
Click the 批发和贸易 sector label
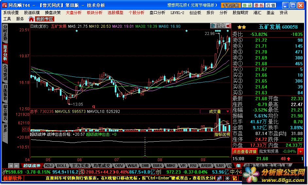click(x=269, y=151)
